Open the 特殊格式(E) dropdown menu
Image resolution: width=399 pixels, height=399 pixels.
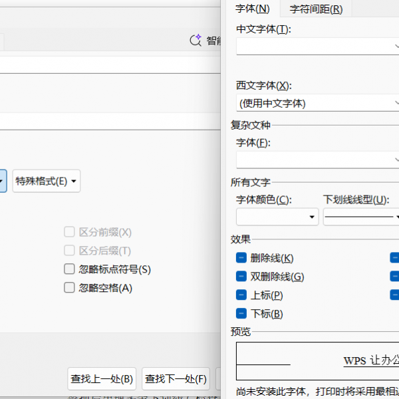(46, 181)
